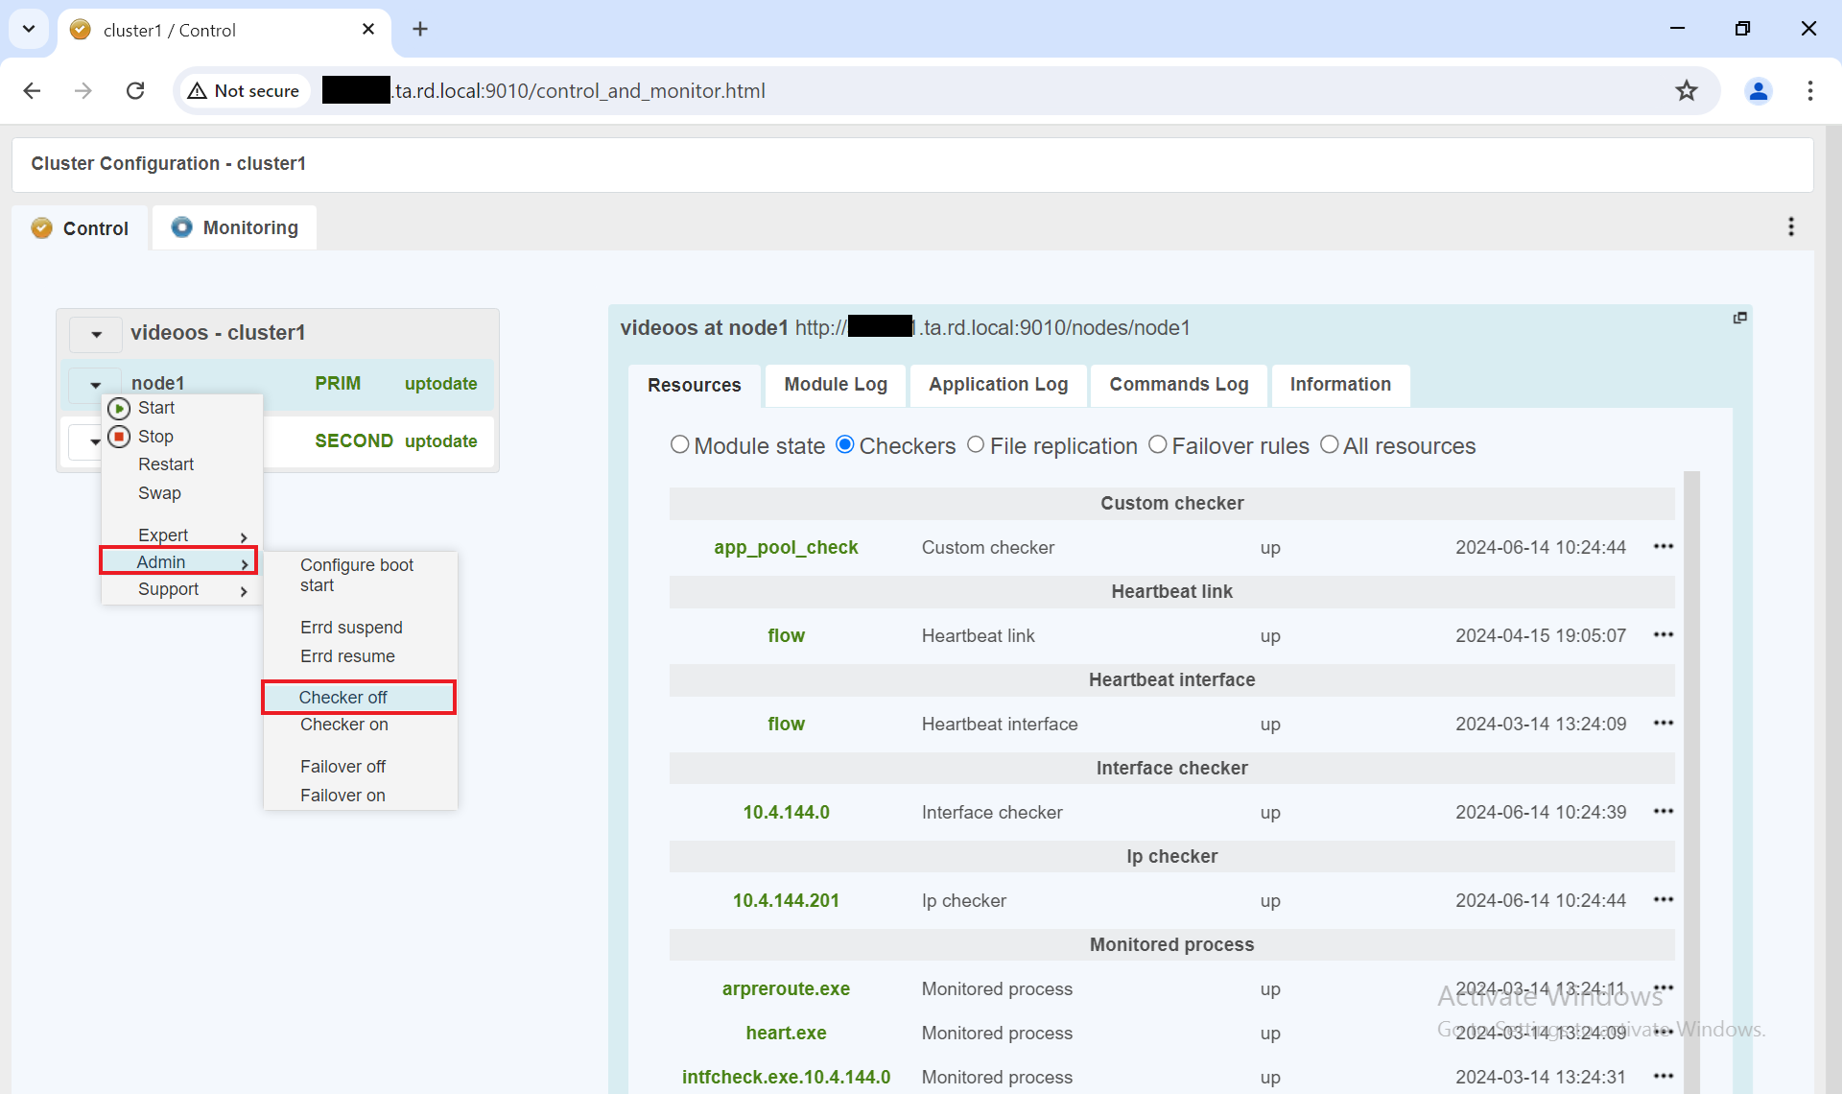Reload the page in browser

pyautogui.click(x=135, y=91)
